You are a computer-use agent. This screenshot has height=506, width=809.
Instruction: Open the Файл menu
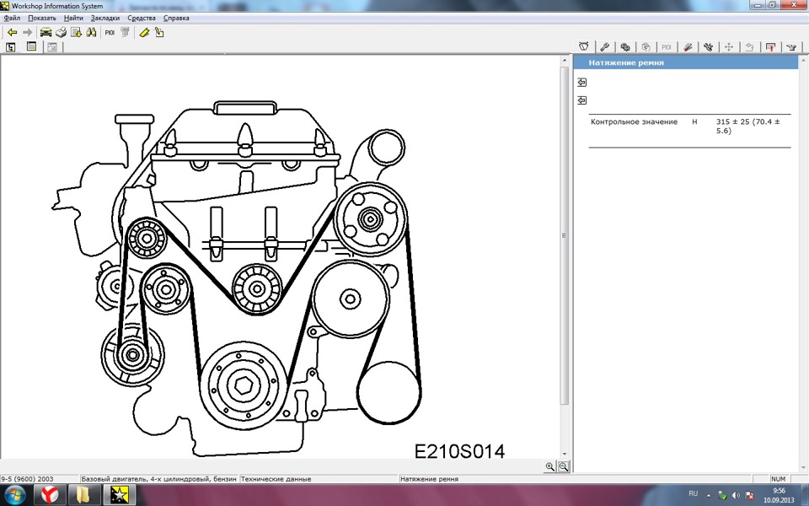[12, 18]
